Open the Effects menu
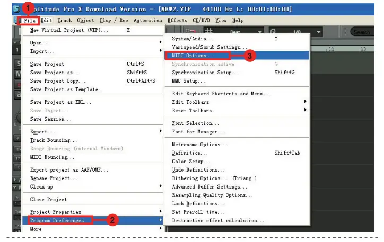 (x=177, y=20)
